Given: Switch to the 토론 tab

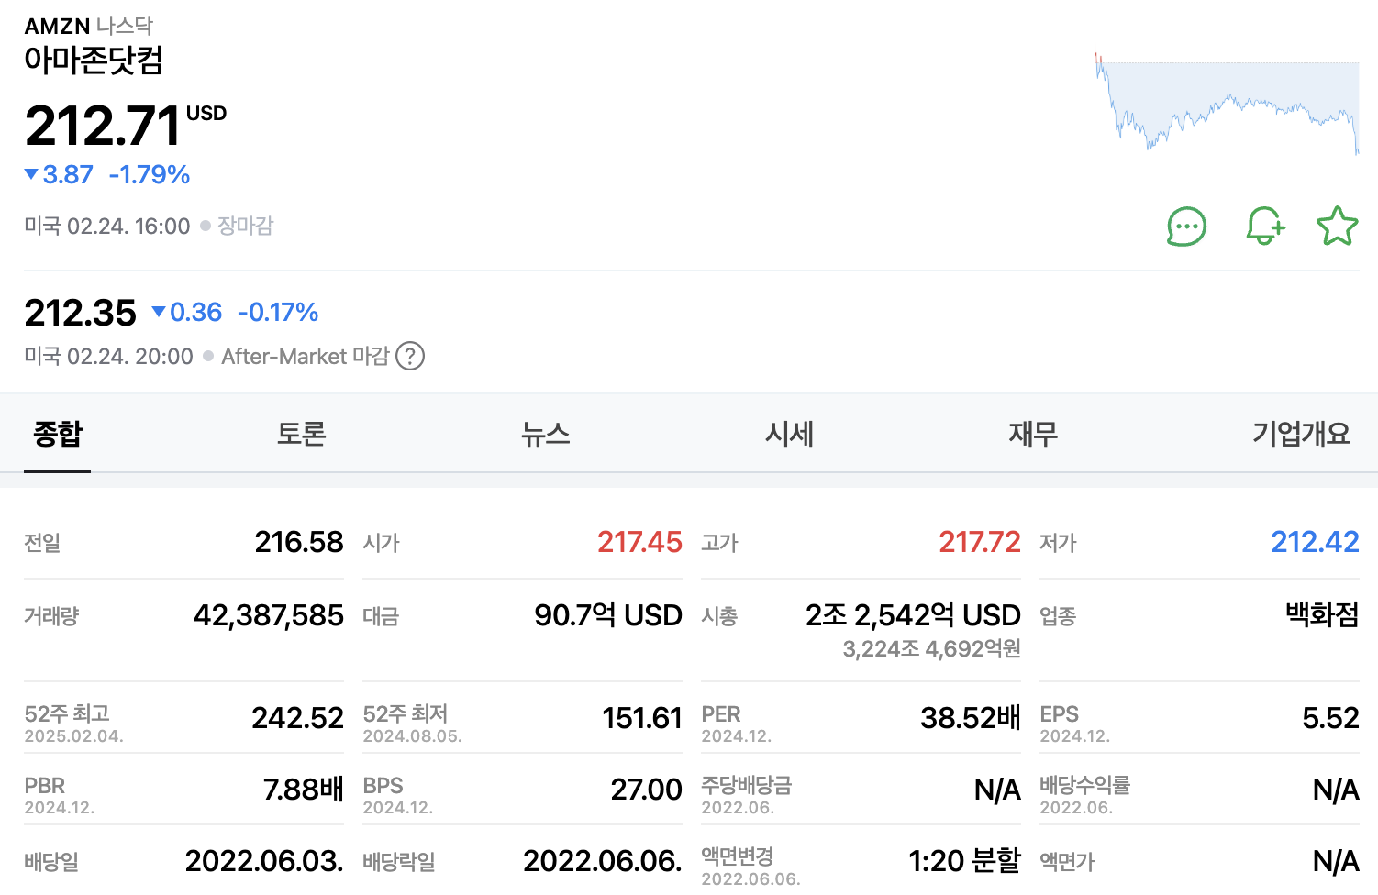Looking at the screenshot, I should (302, 434).
